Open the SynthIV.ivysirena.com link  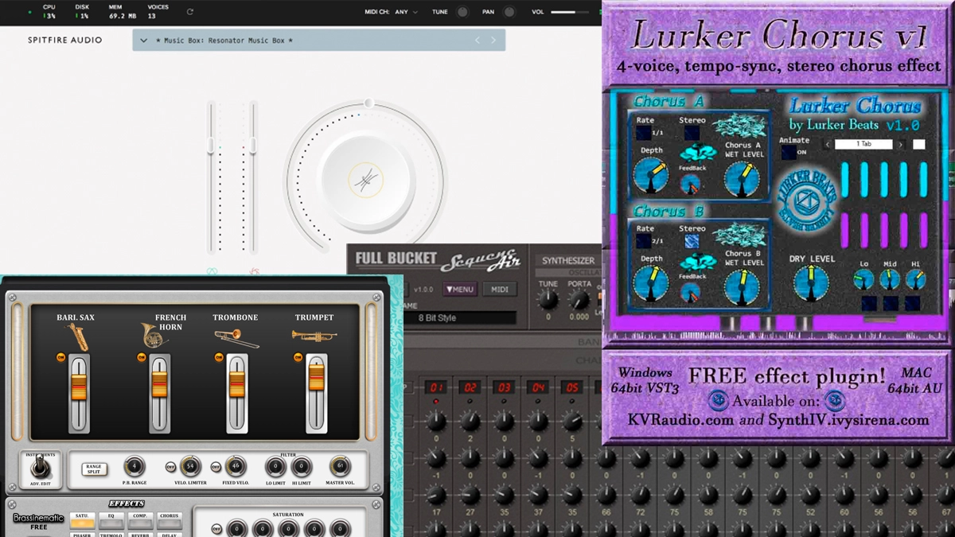(848, 419)
